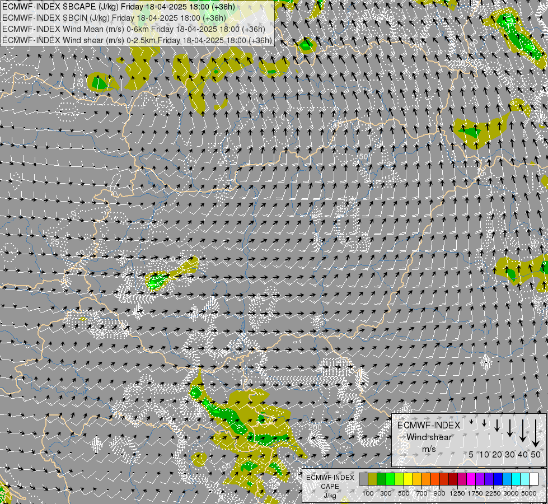Click the '10' wind shear scale value
The width and height of the screenshot is (548, 504).
tap(484, 454)
